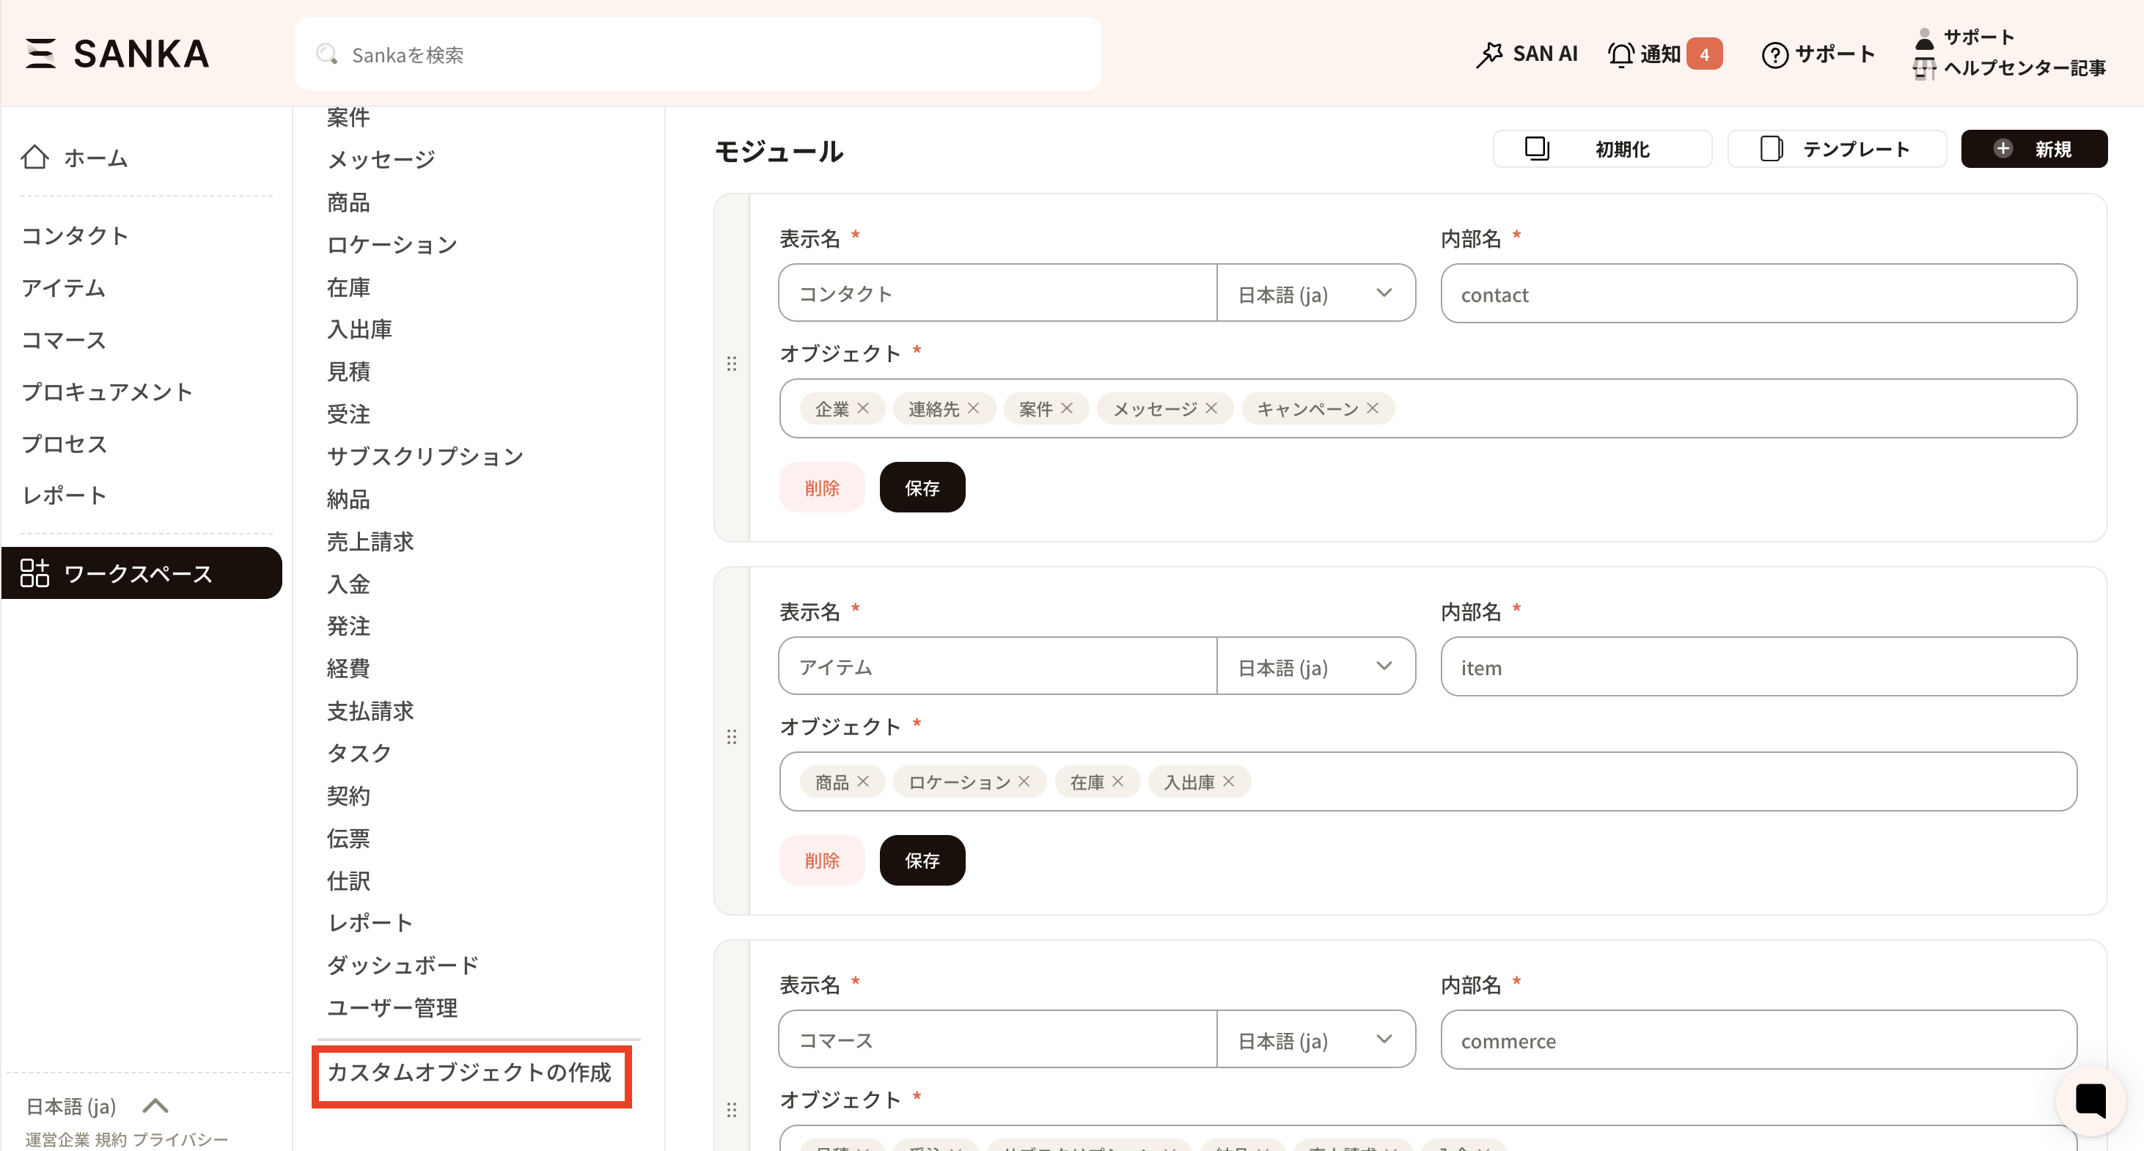
Task: Save the contact module
Action: [922, 488]
